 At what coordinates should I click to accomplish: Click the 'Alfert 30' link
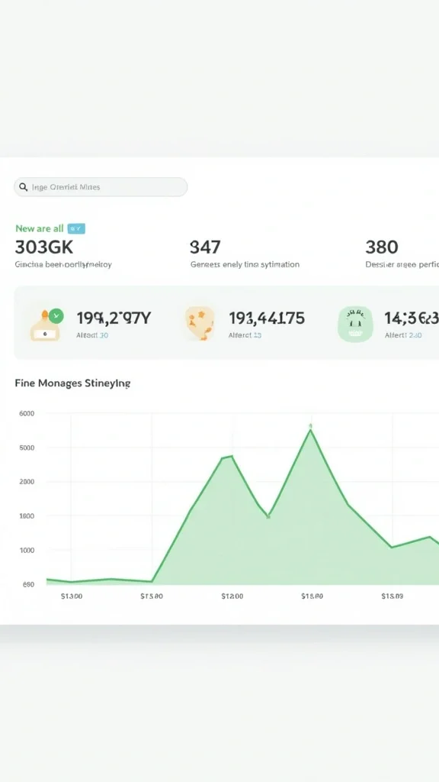click(92, 335)
